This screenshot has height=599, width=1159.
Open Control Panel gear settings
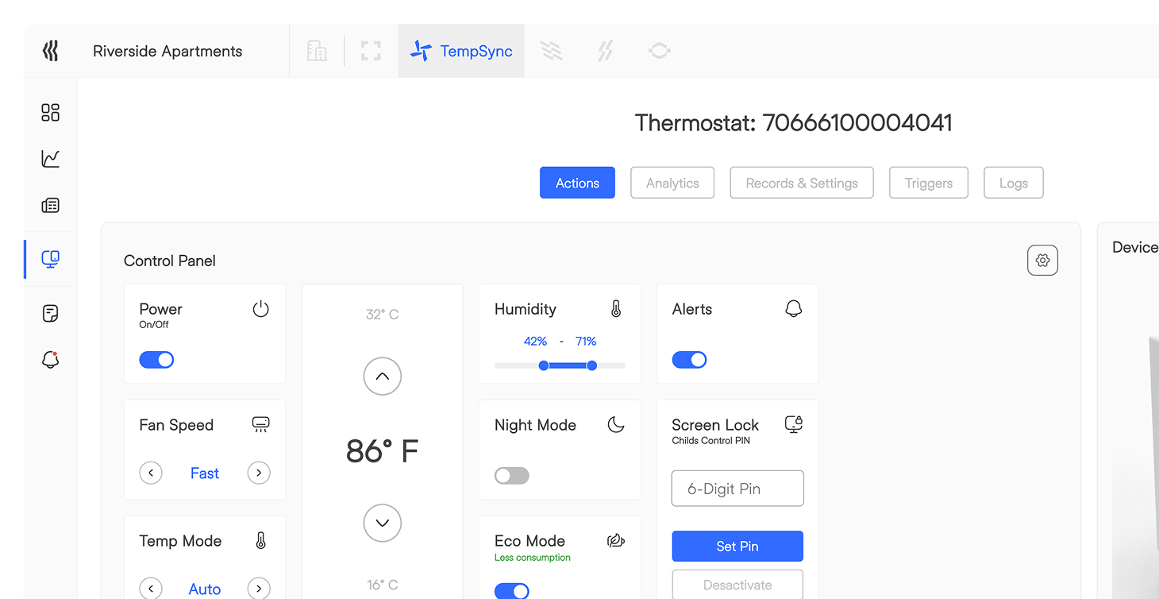(x=1042, y=260)
